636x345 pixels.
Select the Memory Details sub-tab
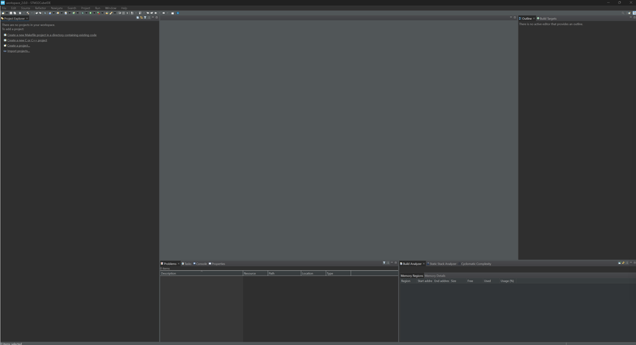[x=435, y=276]
